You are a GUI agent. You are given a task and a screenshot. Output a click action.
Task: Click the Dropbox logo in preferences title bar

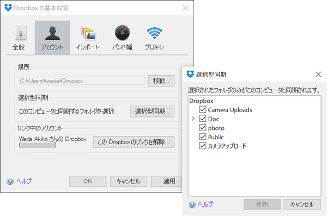tap(8, 8)
